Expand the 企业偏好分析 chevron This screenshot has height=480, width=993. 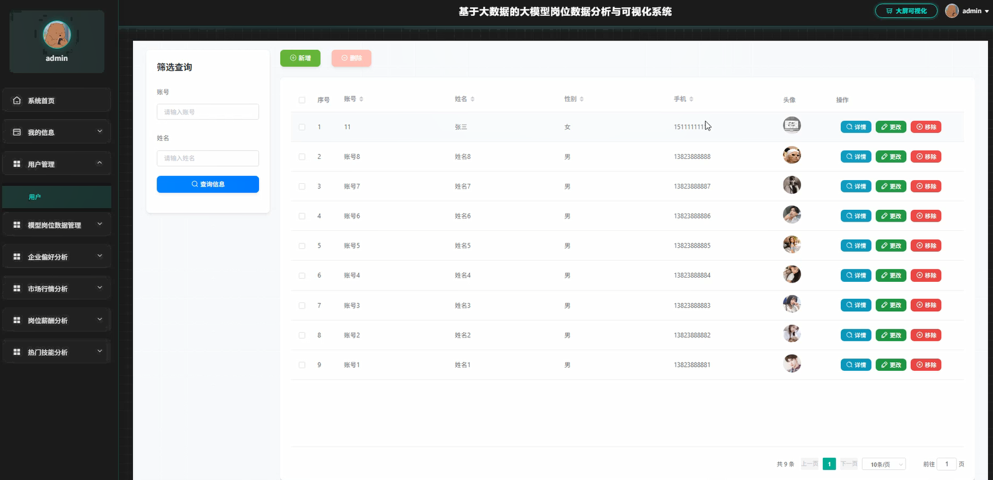pyautogui.click(x=99, y=255)
